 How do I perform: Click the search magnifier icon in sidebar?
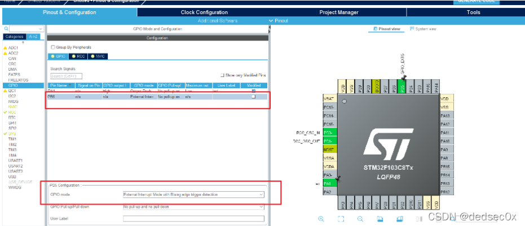click(6, 29)
